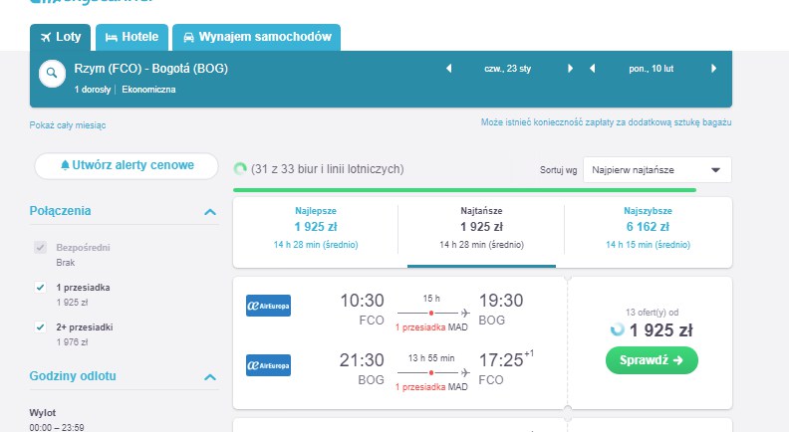Uncheck the 1 przesiadka checkbox
This screenshot has width=789, height=432.
tap(40, 287)
